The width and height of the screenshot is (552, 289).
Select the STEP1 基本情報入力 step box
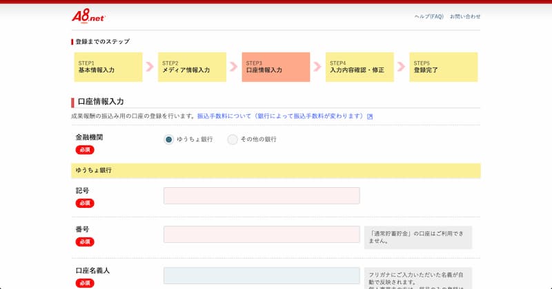tap(108, 67)
